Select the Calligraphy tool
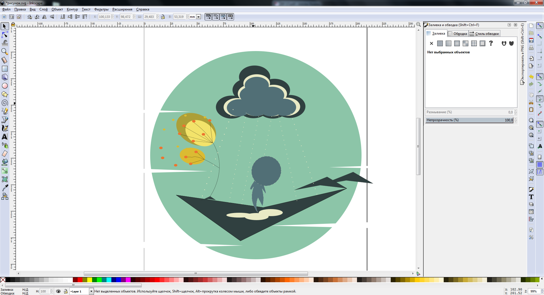Screen dimensions: 544x295 (x=5, y=128)
